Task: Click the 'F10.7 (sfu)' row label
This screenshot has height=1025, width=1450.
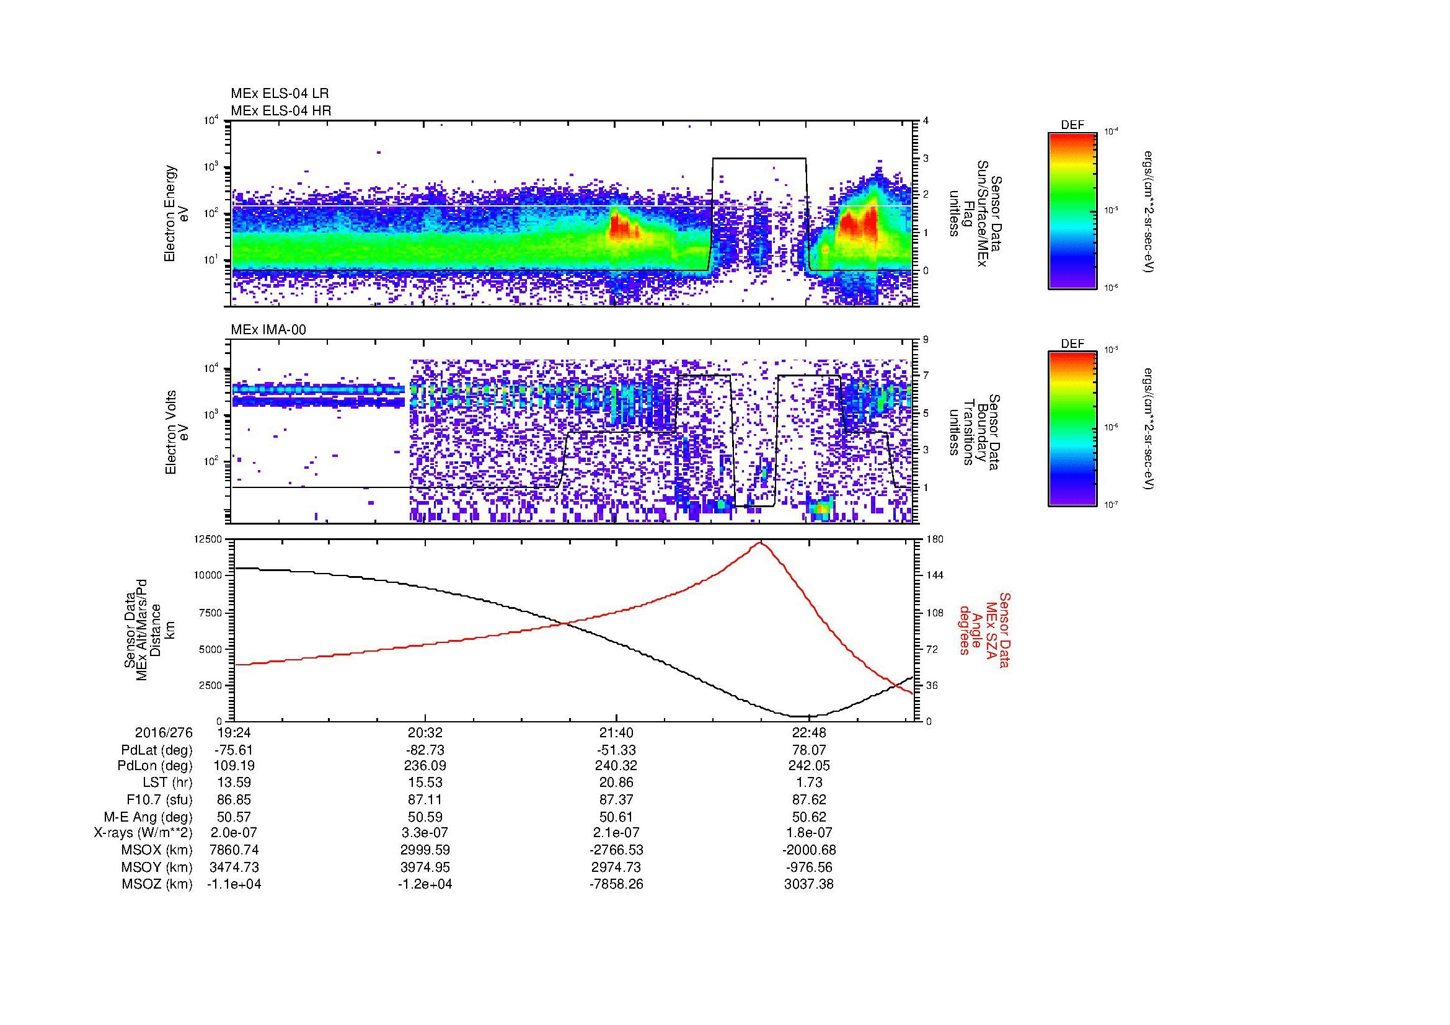Action: point(159,800)
